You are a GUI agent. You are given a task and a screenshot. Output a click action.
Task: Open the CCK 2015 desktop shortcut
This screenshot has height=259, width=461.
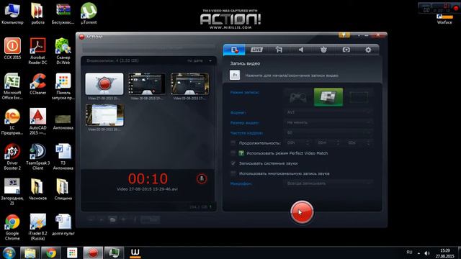pyautogui.click(x=12, y=49)
